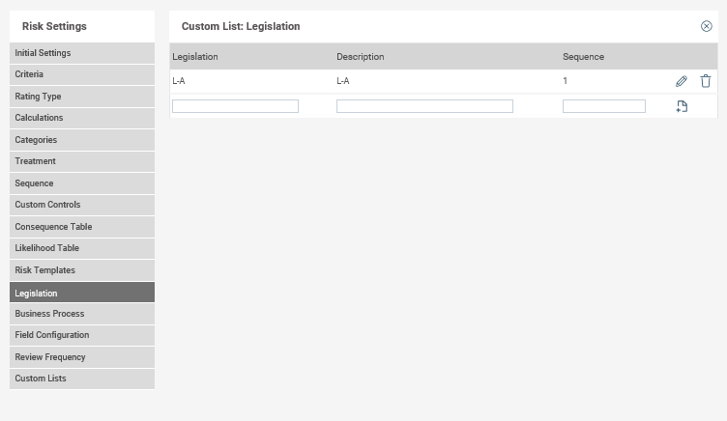This screenshot has width=727, height=421.
Task: Go to Criteria settings
Action: [x=82, y=74]
